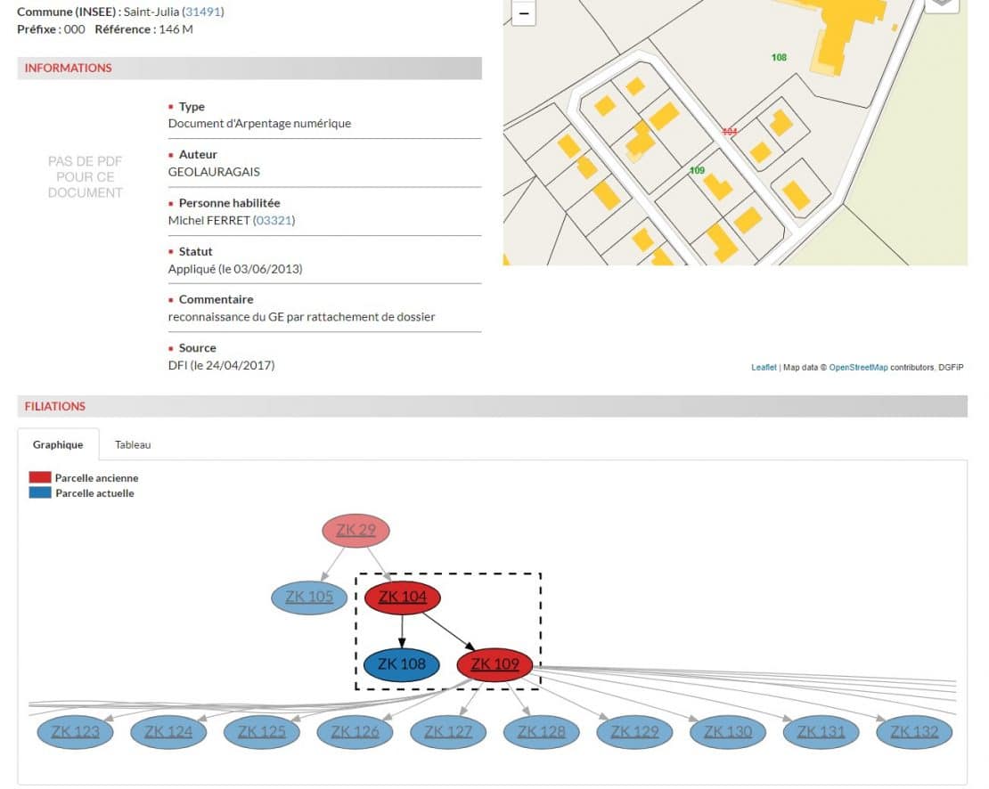
Task: Select the ZK 29 parcel node
Action: tap(356, 531)
